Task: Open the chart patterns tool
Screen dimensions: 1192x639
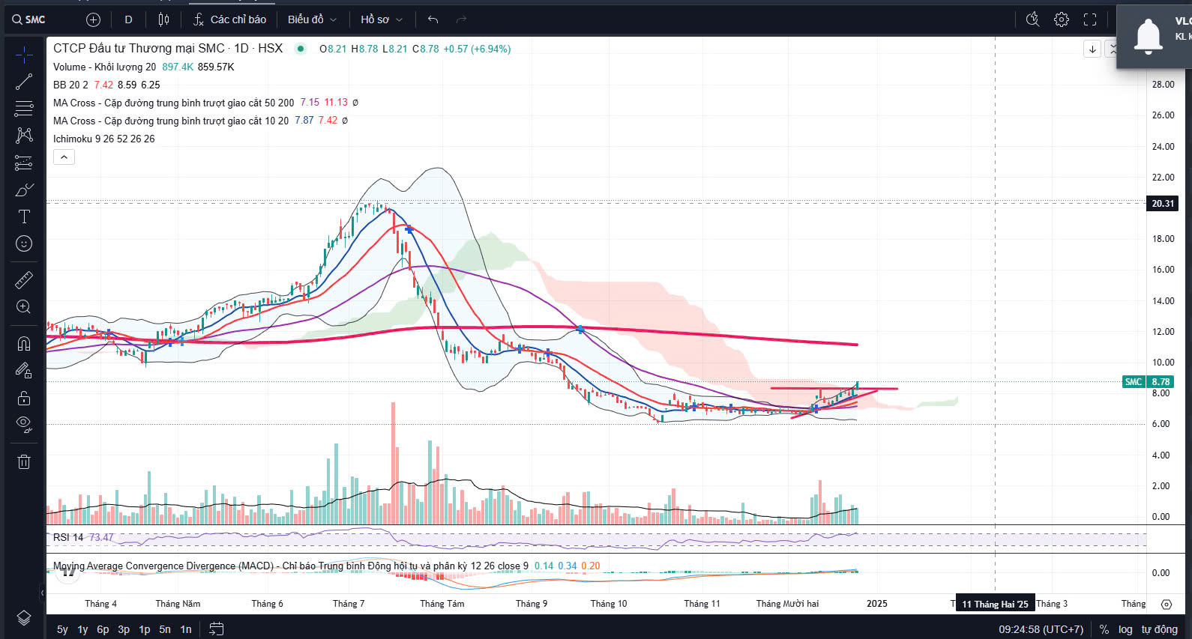Action: click(x=24, y=136)
